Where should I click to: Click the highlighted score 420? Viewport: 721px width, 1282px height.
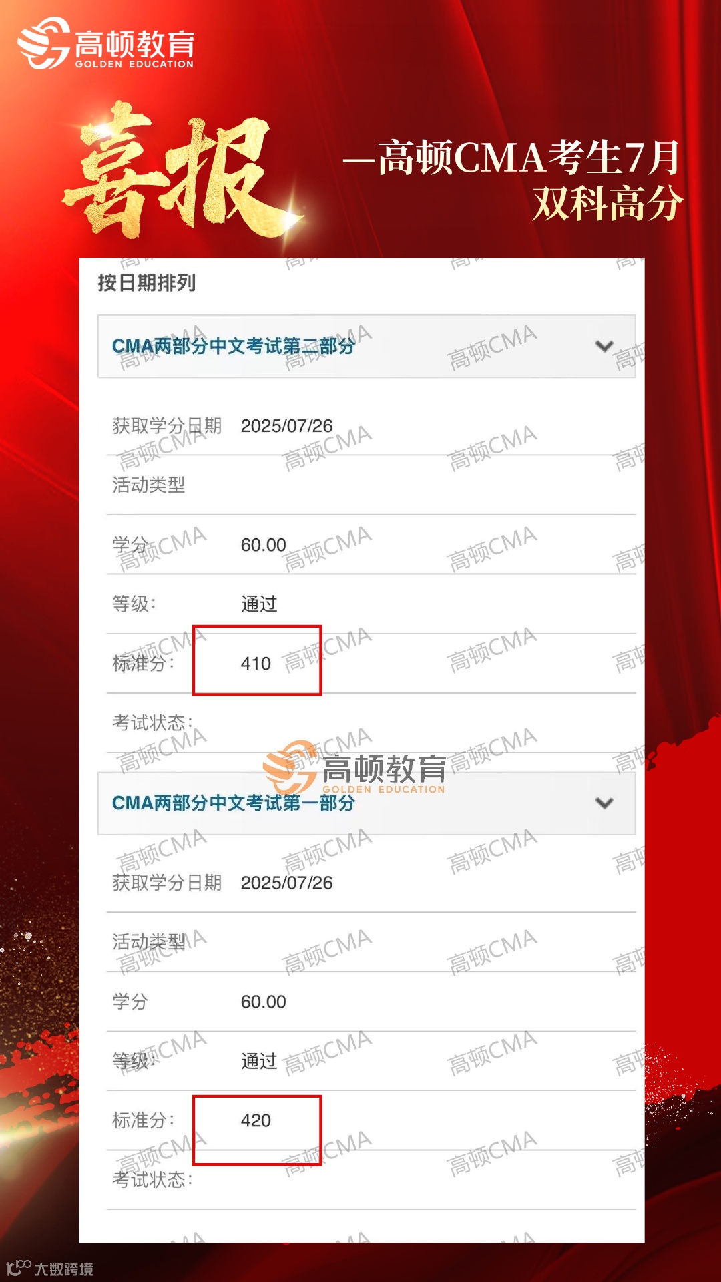click(256, 1120)
